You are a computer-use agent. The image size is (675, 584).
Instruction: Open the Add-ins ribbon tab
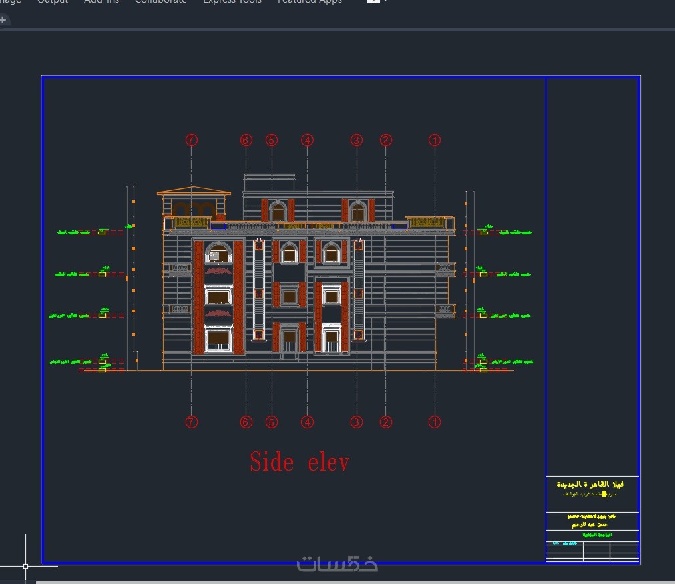pyautogui.click(x=101, y=2)
